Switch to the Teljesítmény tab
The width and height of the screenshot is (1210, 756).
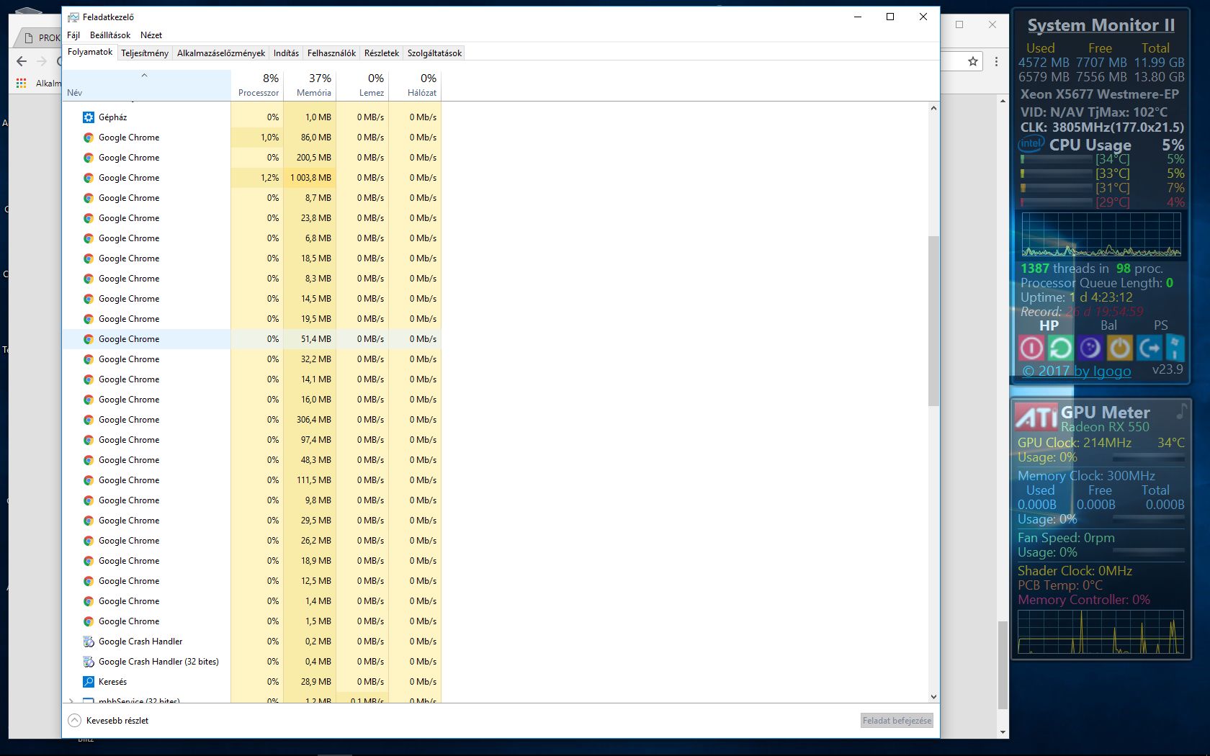pos(145,53)
